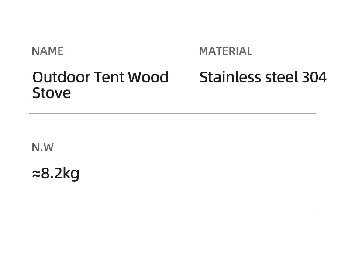
Task: Select the word Stainless in material value
Action: (230, 77)
